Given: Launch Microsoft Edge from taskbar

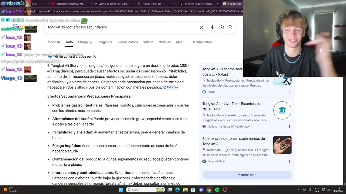Looking at the screenshot, I should pyautogui.click(x=177, y=190).
